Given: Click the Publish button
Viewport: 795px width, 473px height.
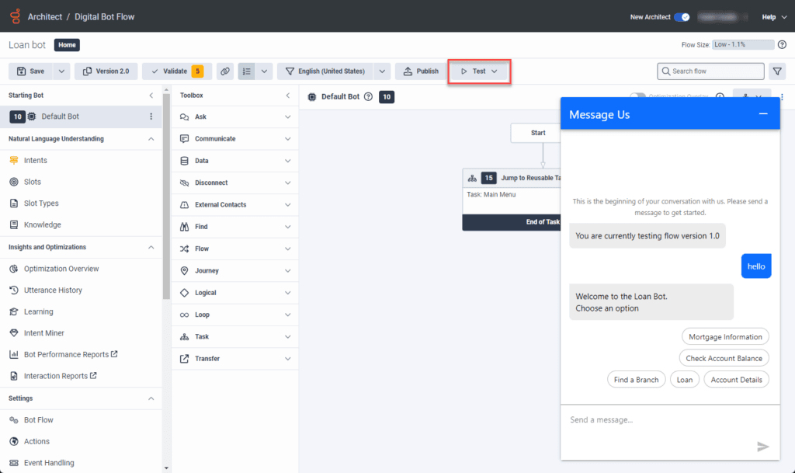Looking at the screenshot, I should [420, 70].
